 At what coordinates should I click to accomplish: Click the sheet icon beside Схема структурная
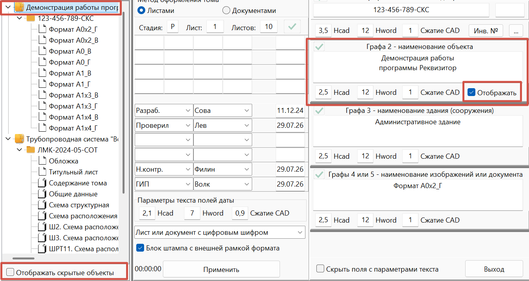point(43,205)
